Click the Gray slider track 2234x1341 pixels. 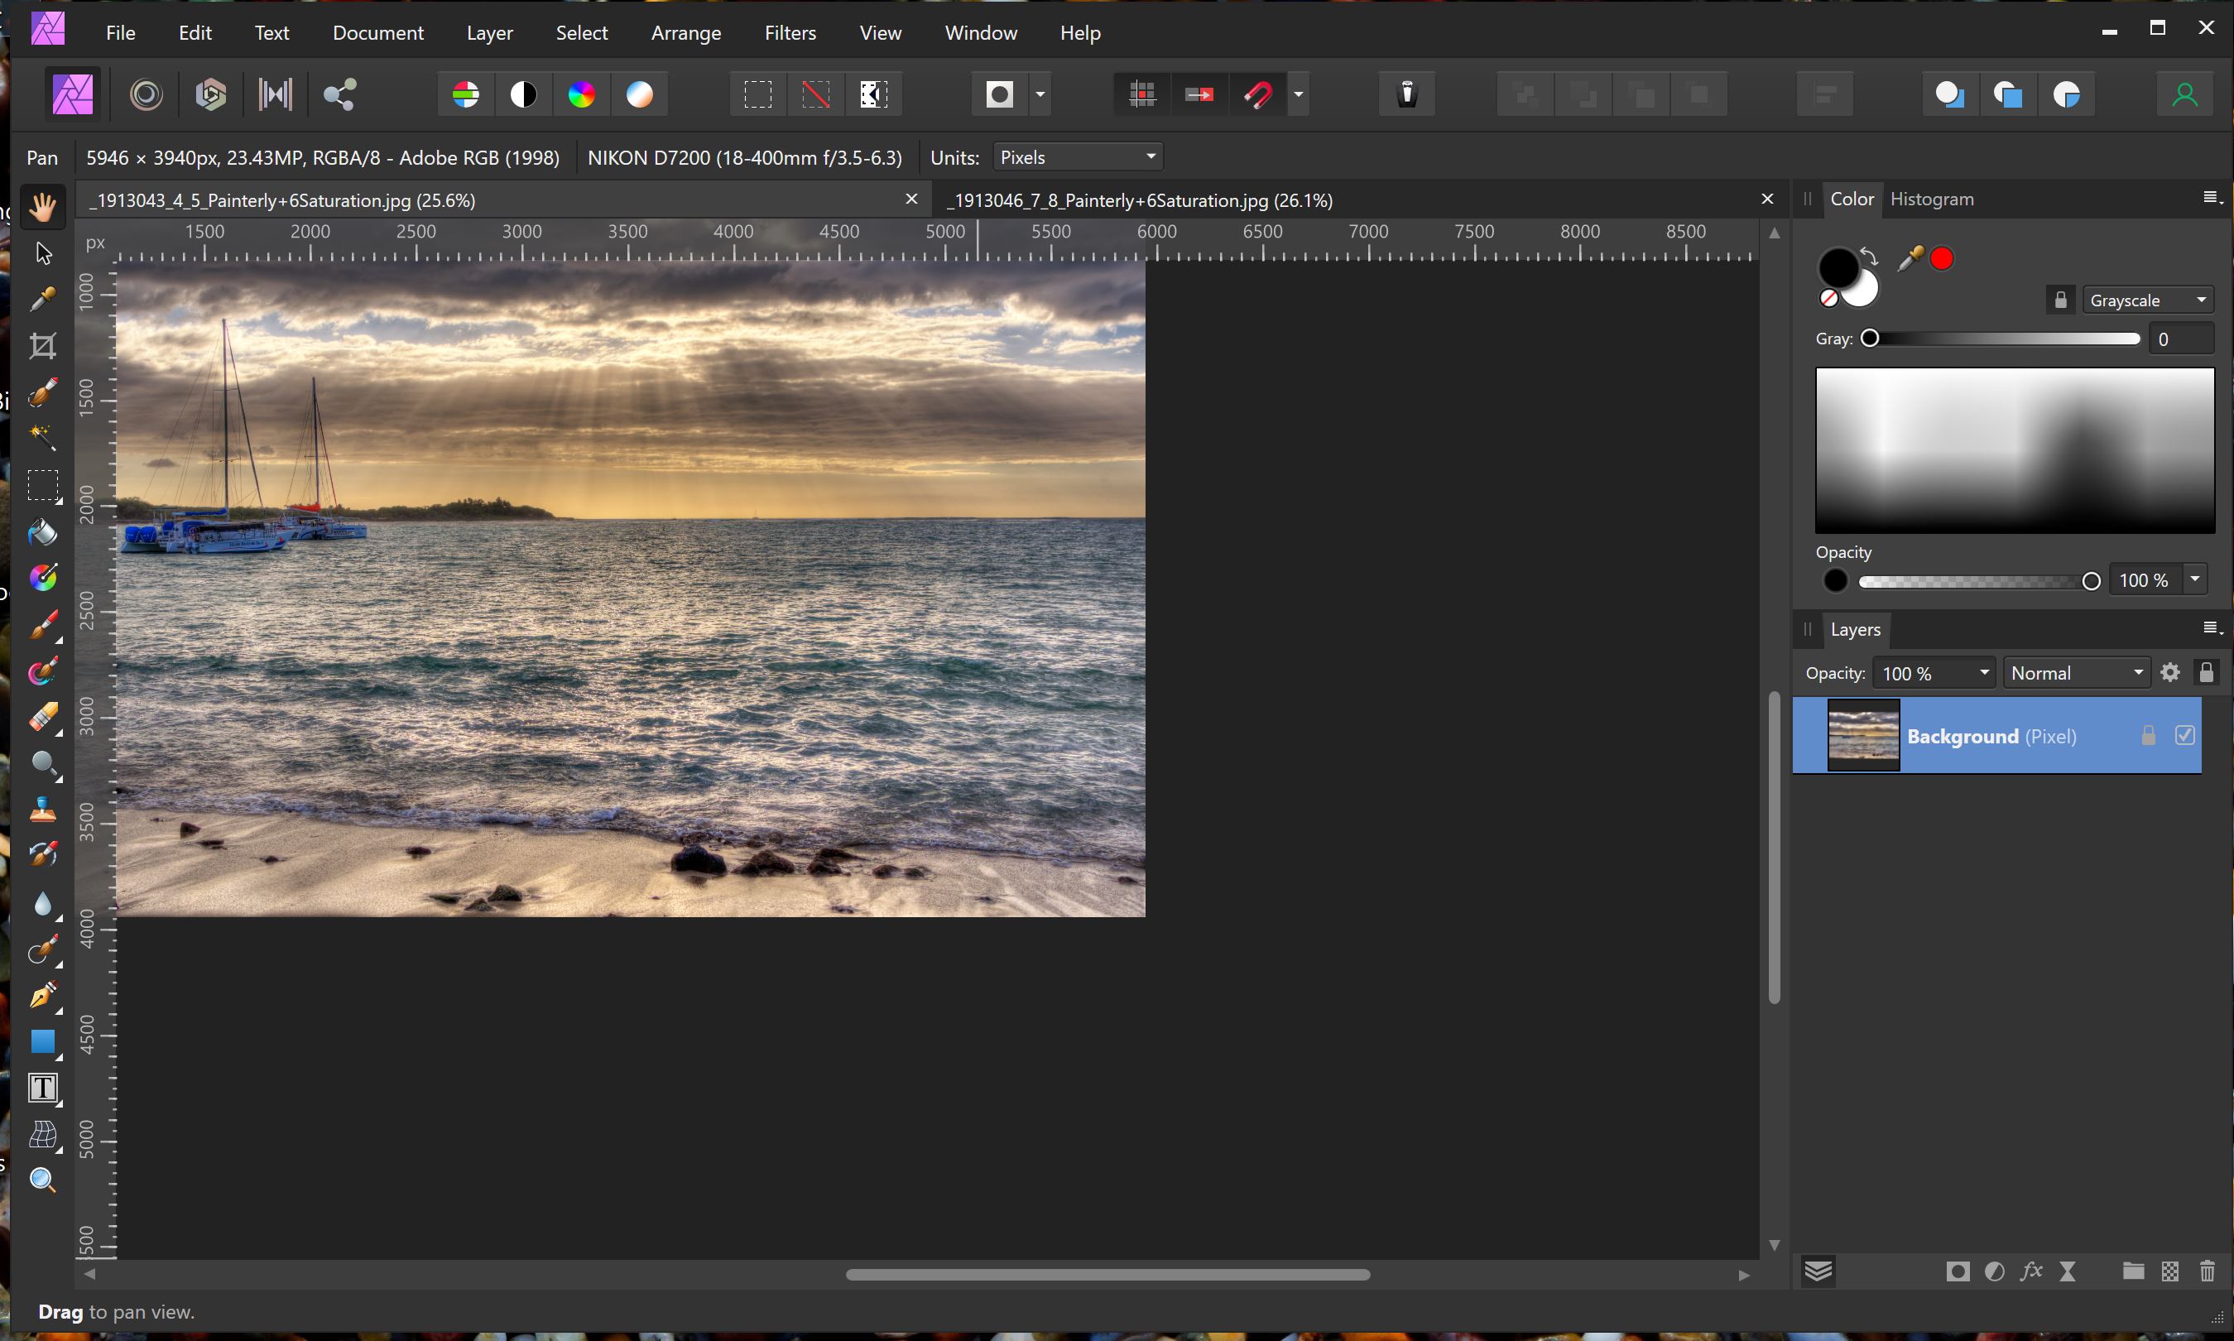[2006, 339]
